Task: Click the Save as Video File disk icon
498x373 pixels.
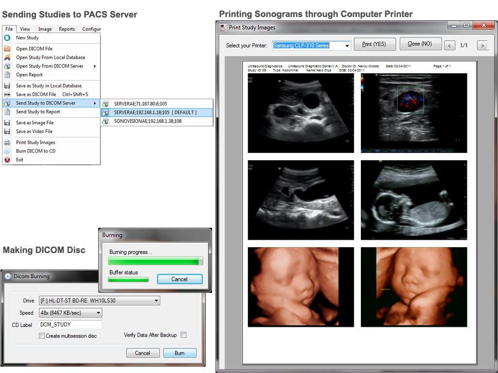Action: pyautogui.click(x=7, y=131)
